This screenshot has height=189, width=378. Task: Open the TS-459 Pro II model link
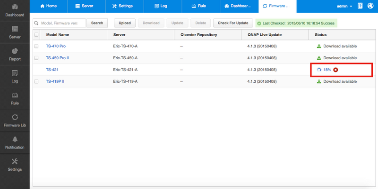[57, 58]
